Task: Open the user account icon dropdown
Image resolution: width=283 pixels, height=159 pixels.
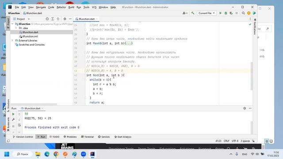Action: pyautogui.click(x=185, y=13)
